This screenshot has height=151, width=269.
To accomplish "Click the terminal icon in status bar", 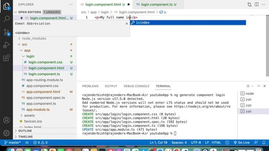I will click(x=227, y=143).
